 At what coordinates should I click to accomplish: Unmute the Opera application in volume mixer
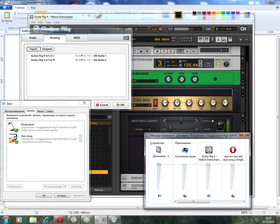[x=233, y=196]
